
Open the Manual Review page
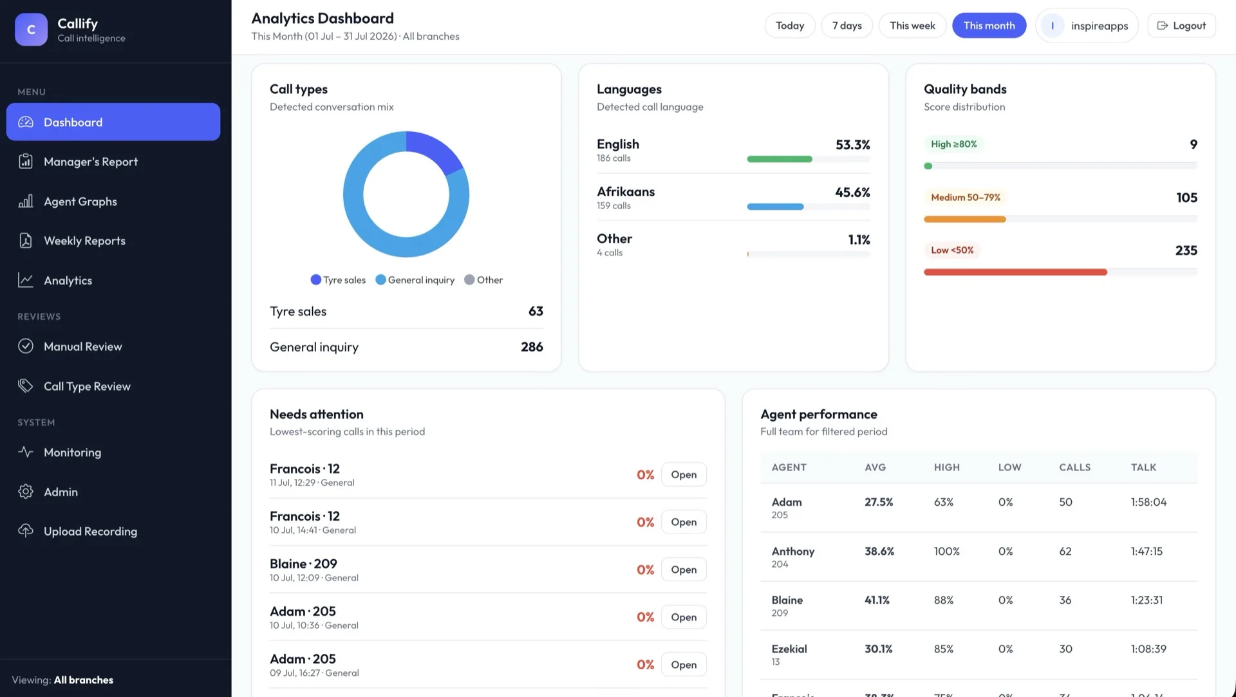[113, 346]
